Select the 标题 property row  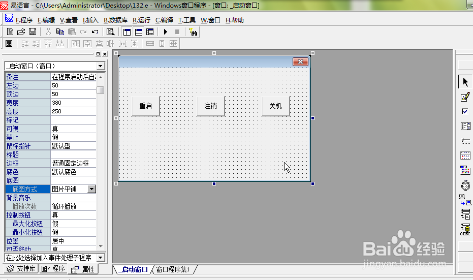[x=51, y=154]
